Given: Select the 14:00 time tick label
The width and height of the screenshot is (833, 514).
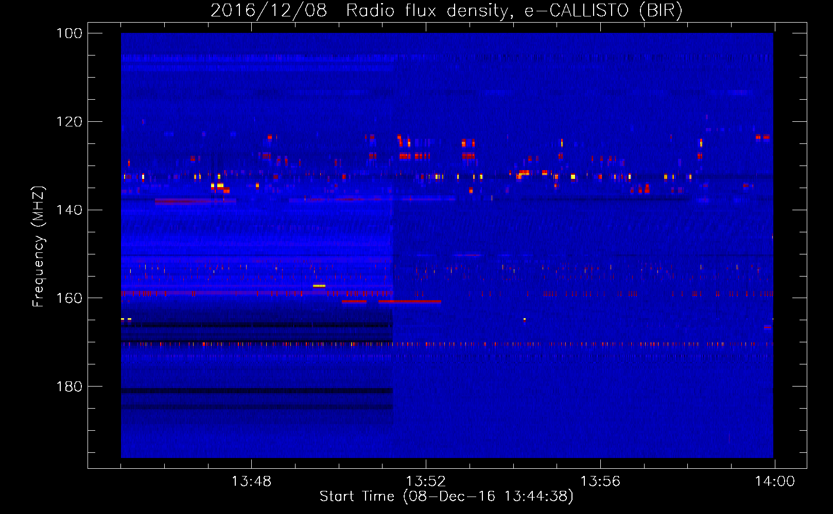Looking at the screenshot, I should pyautogui.click(x=775, y=482).
